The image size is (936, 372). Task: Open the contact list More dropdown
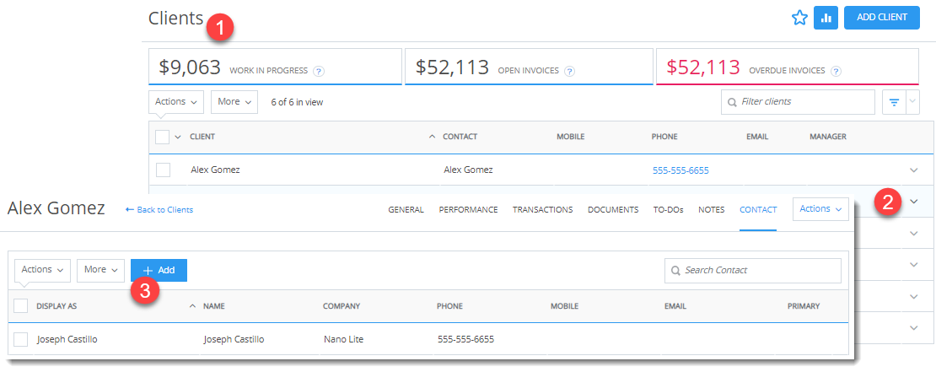point(101,270)
